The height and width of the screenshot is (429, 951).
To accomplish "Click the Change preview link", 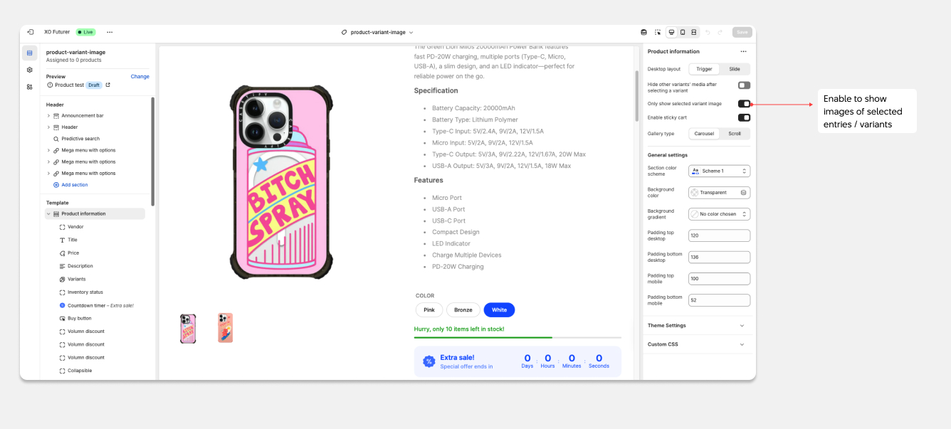I will (140, 76).
